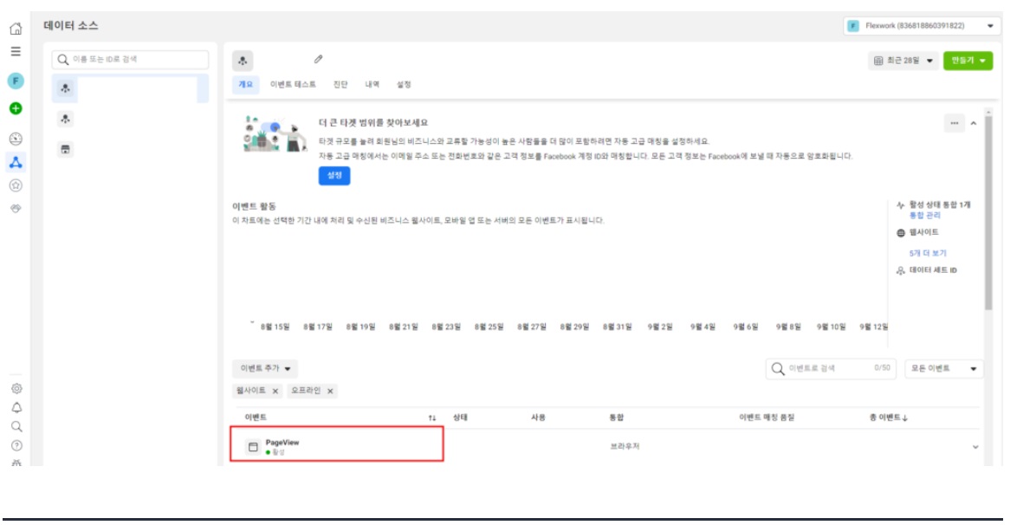Switch to the 내역 tab
This screenshot has width=1010, height=525.
pyautogui.click(x=372, y=84)
